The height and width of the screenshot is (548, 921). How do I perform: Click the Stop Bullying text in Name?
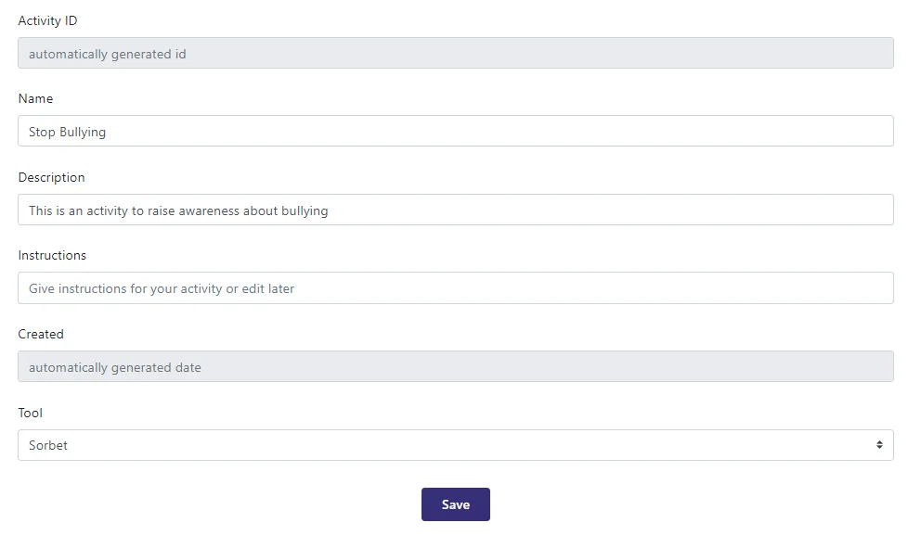pyautogui.click(x=66, y=132)
